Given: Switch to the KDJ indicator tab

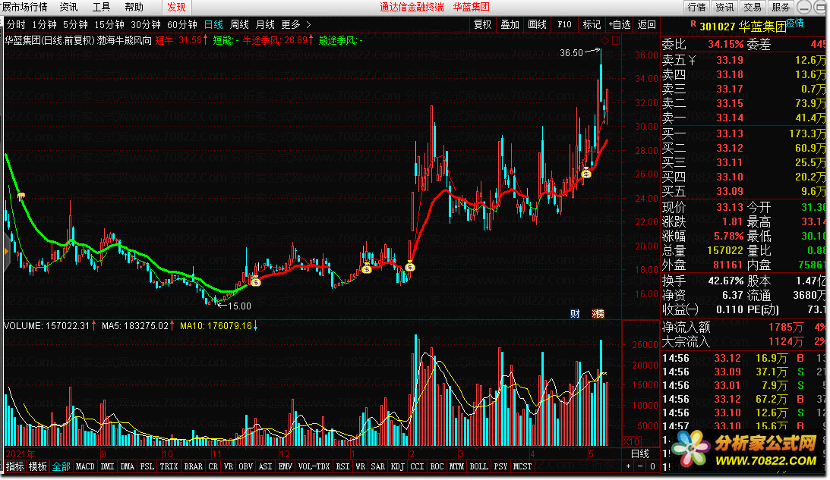Looking at the screenshot, I should (x=397, y=466).
